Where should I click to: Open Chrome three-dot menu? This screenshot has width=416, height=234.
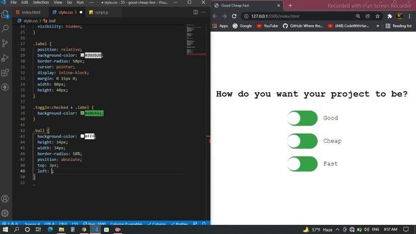point(409,16)
